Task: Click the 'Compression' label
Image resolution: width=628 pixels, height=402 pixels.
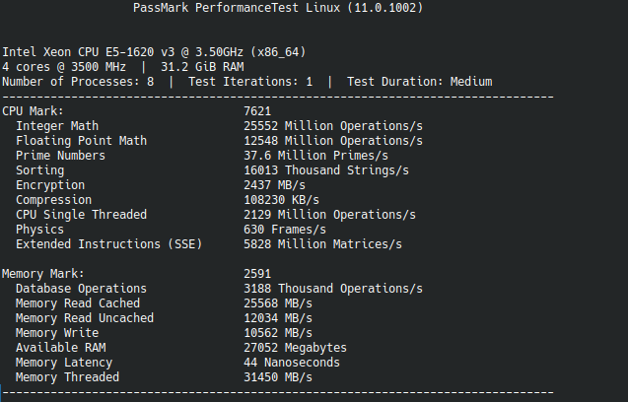Action: tap(53, 200)
